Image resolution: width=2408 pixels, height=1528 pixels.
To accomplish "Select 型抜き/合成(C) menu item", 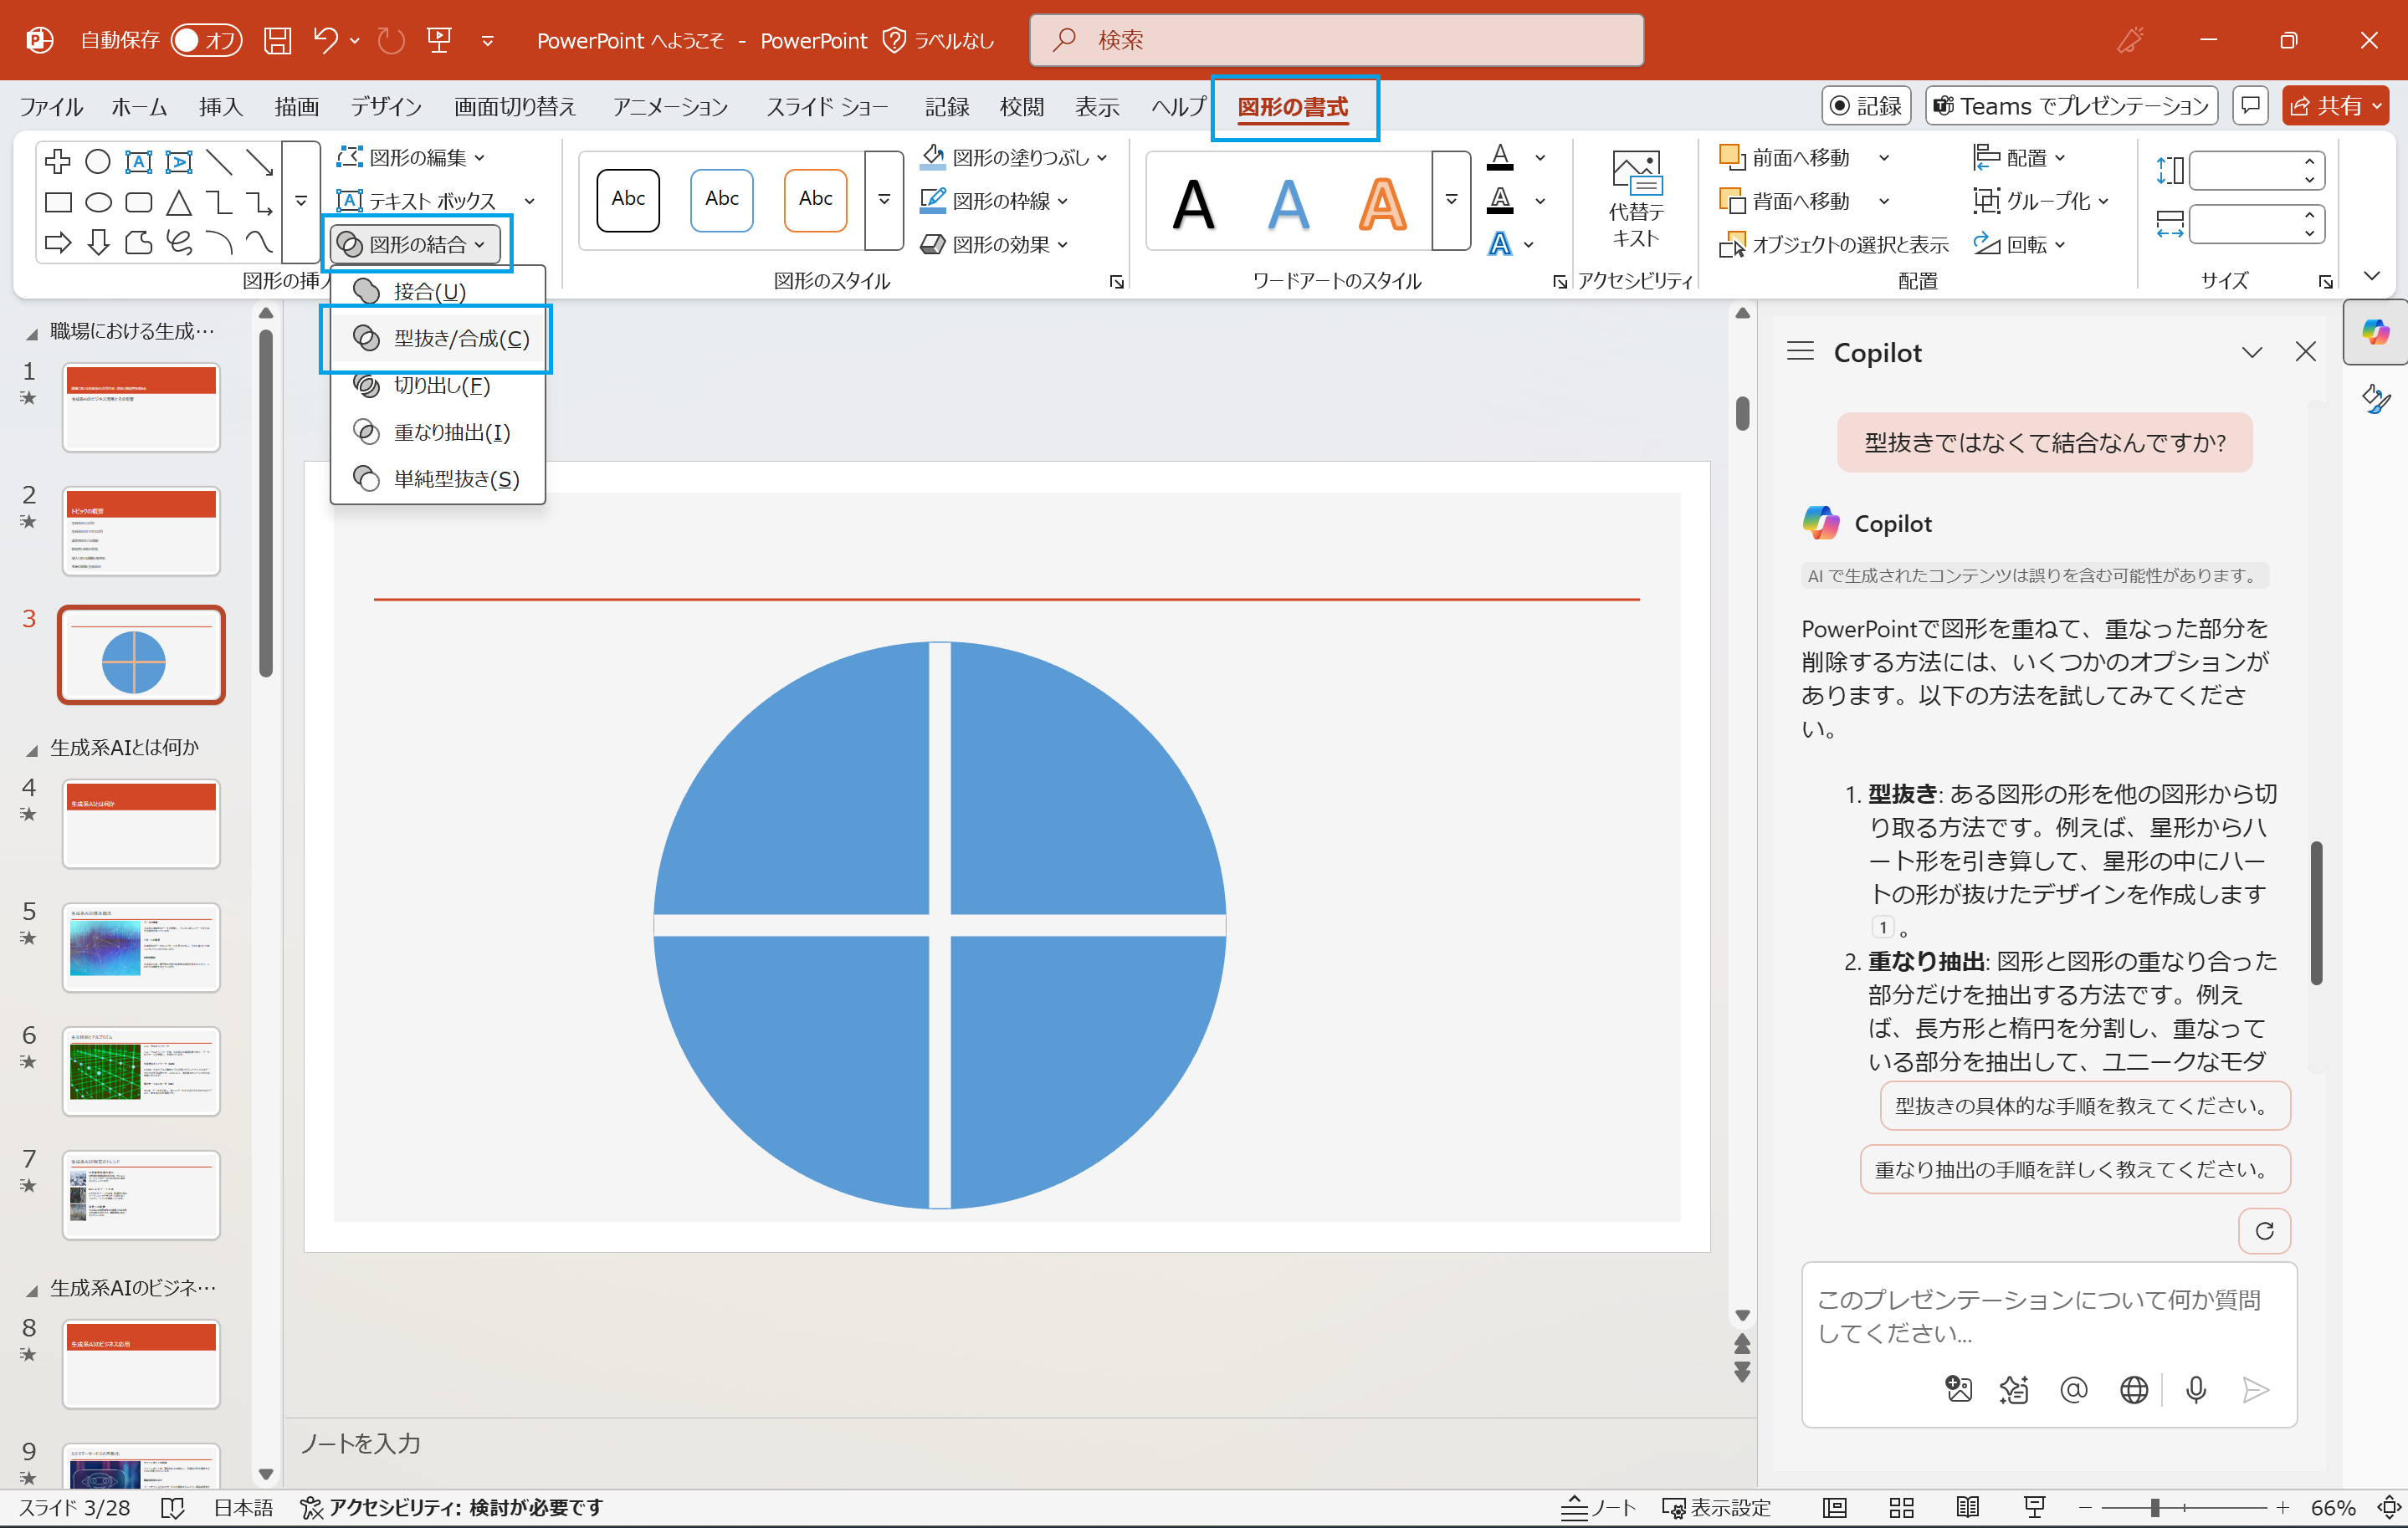I will [x=438, y=338].
